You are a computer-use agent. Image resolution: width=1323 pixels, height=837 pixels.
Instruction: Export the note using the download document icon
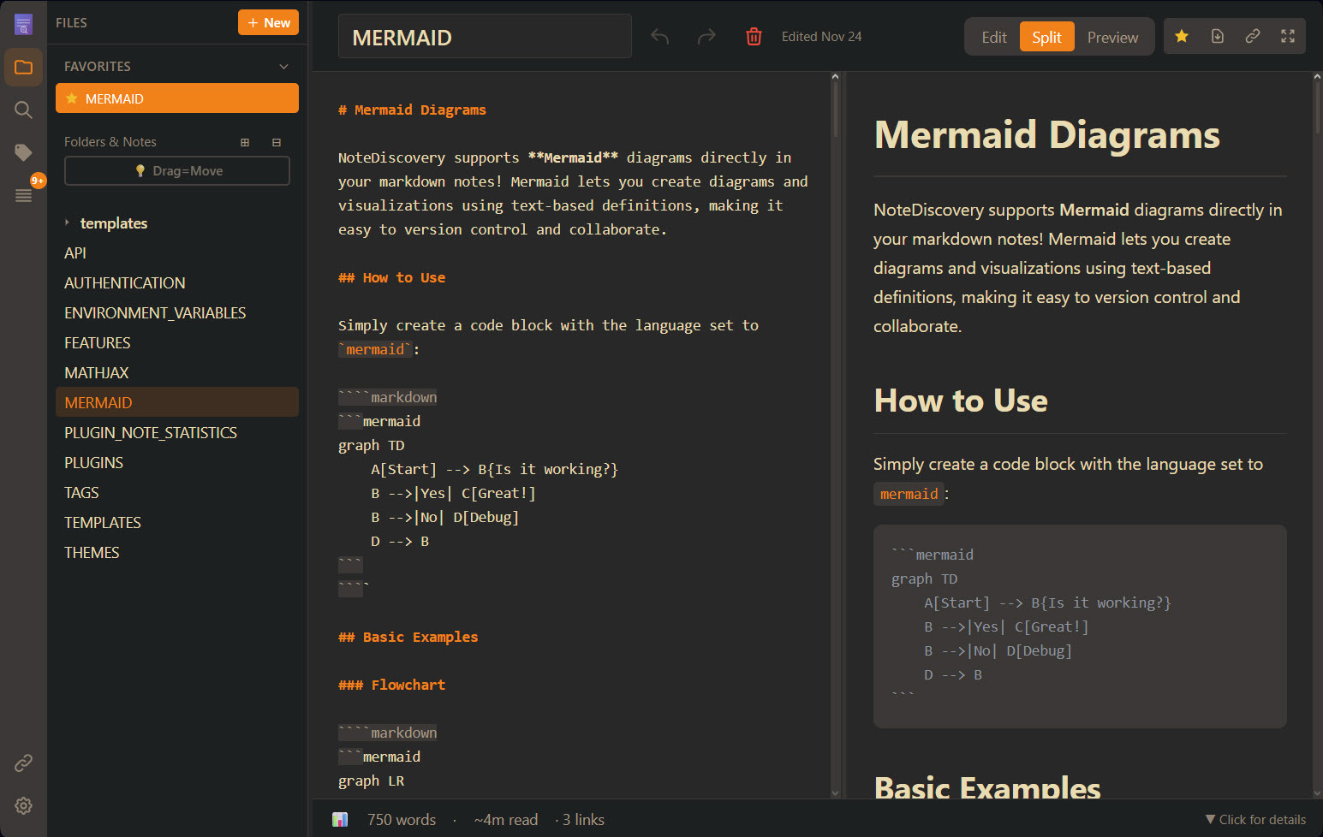[x=1217, y=36]
